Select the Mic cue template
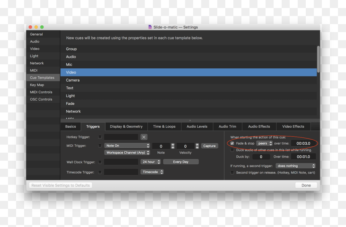The width and height of the screenshot is (346, 227). tap(189, 65)
